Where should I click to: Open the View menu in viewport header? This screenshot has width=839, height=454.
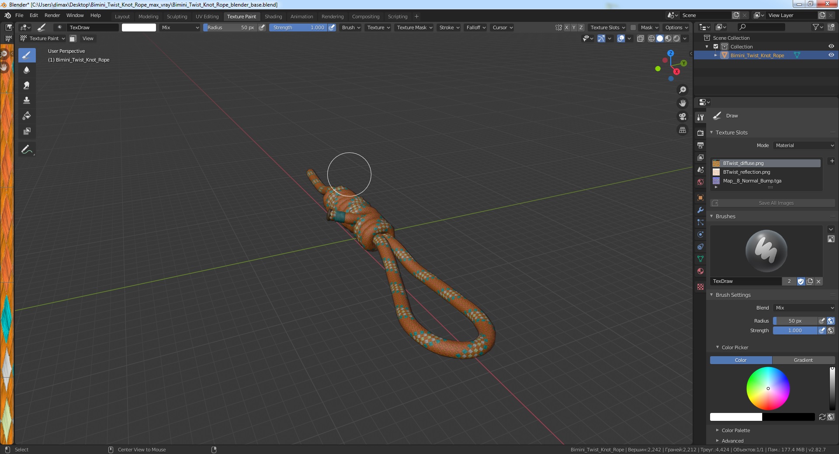(x=88, y=38)
